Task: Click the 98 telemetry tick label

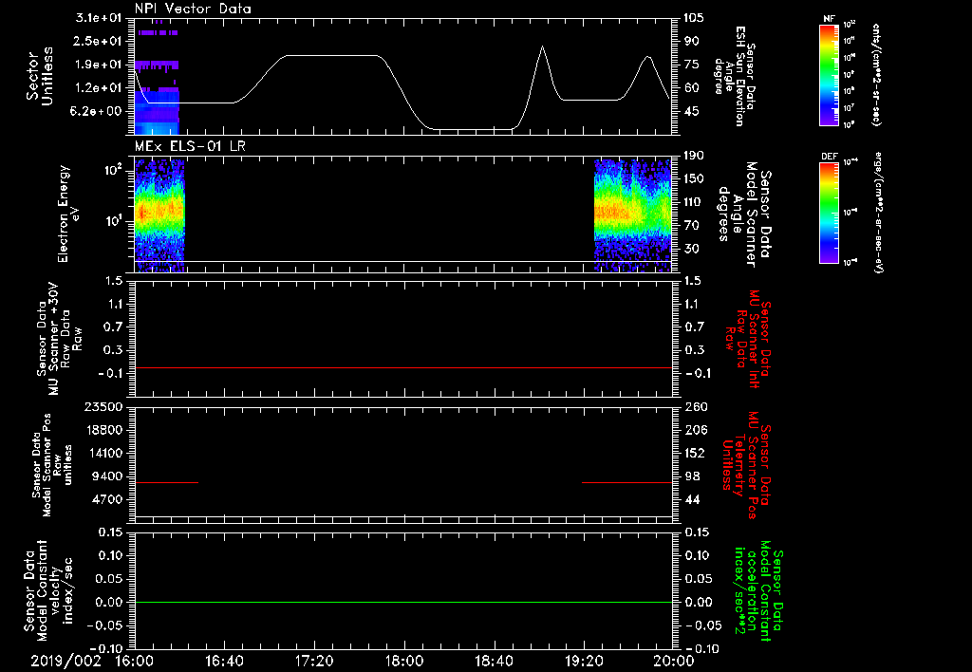Action: (x=691, y=476)
